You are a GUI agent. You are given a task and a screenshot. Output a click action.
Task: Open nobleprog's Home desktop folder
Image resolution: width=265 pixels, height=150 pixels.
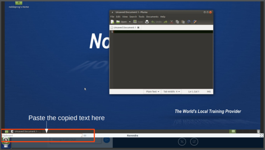(19, 5)
